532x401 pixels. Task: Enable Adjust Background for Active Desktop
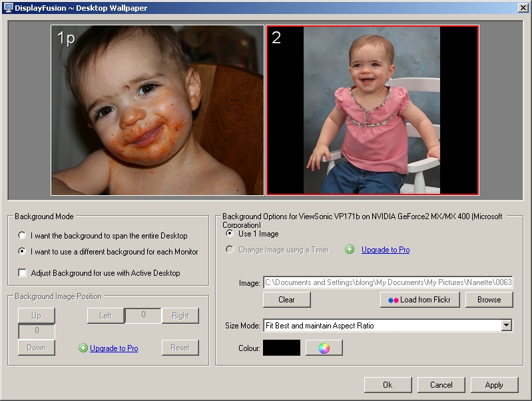click(x=23, y=273)
